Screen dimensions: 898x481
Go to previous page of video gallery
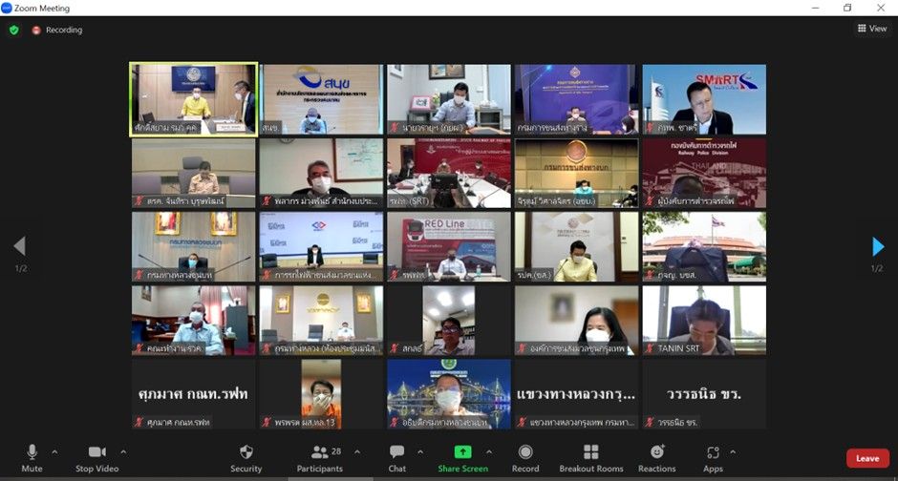[19, 247]
